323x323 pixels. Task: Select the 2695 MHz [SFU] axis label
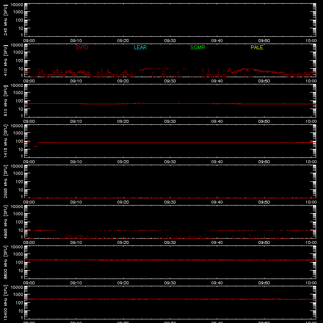pyautogui.click(x=5, y=181)
